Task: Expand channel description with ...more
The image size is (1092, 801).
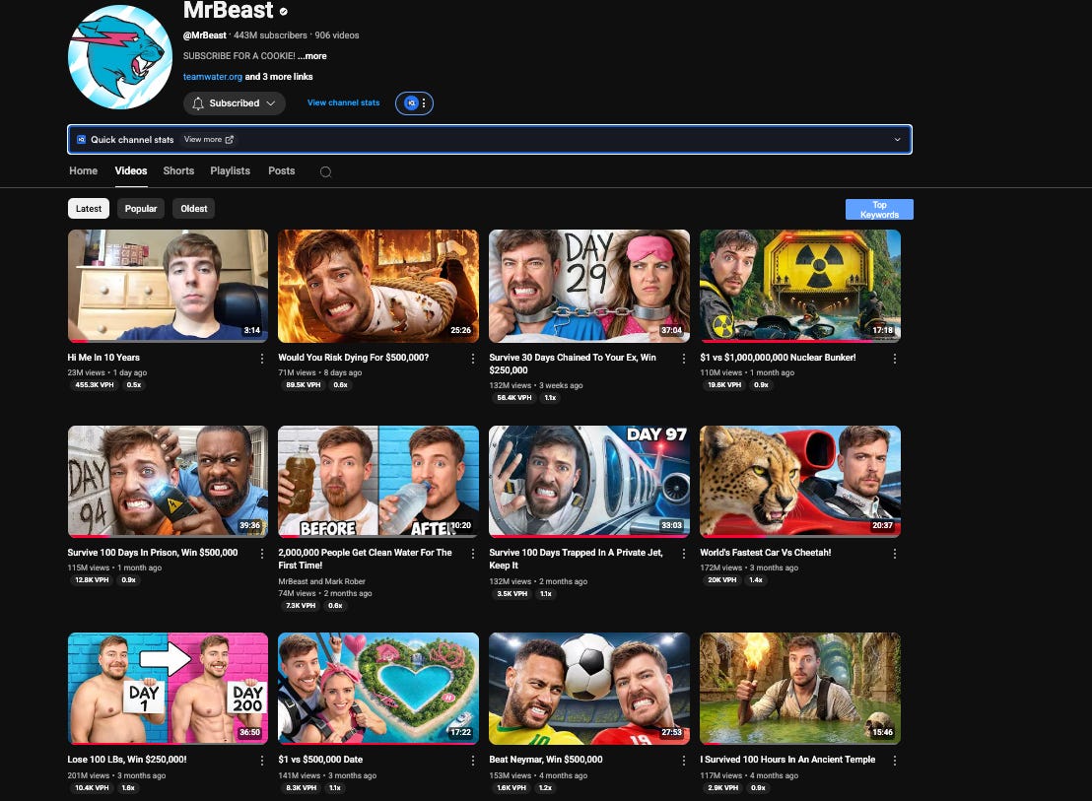Action: [x=314, y=56]
